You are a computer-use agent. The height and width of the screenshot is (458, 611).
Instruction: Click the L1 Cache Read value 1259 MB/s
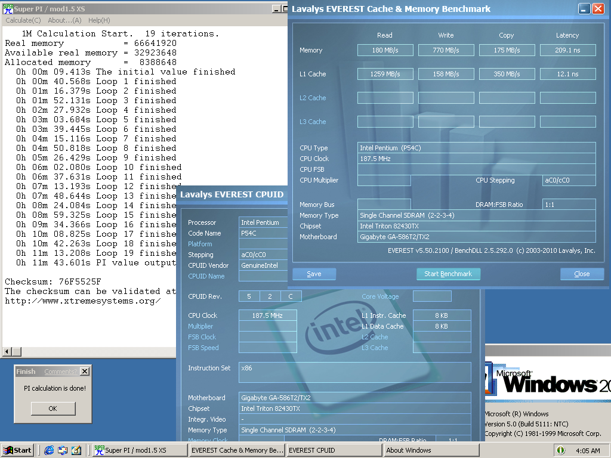[x=385, y=74]
